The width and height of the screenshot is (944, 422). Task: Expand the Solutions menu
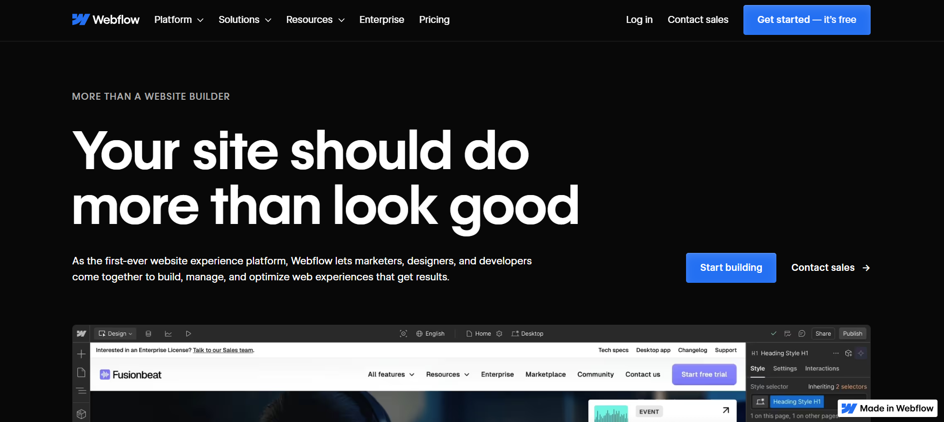pyautogui.click(x=244, y=19)
